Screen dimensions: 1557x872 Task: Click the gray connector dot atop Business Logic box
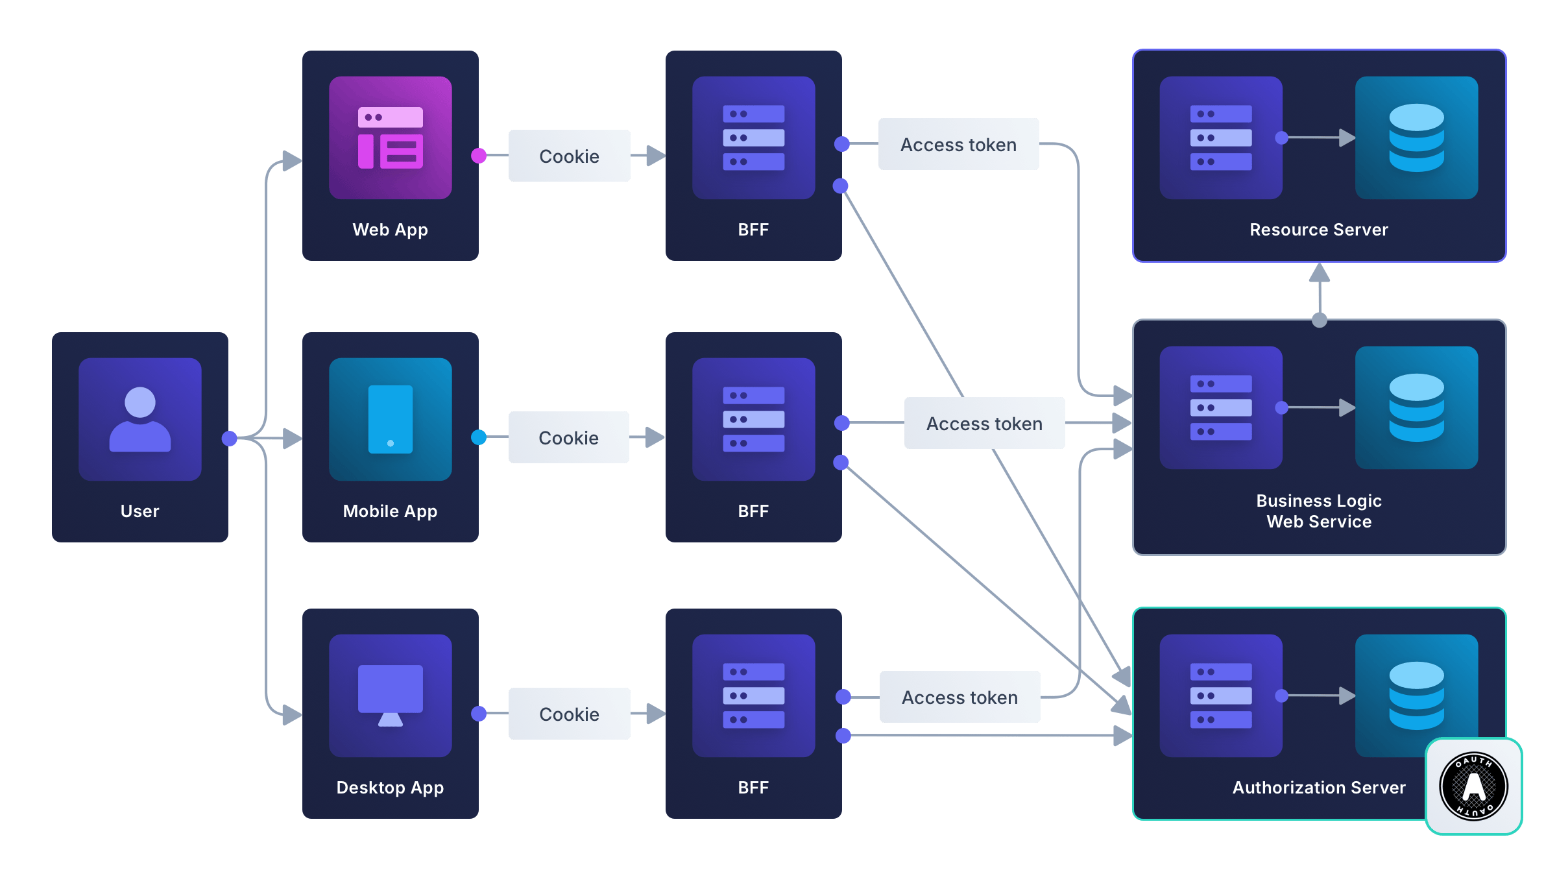click(1320, 320)
